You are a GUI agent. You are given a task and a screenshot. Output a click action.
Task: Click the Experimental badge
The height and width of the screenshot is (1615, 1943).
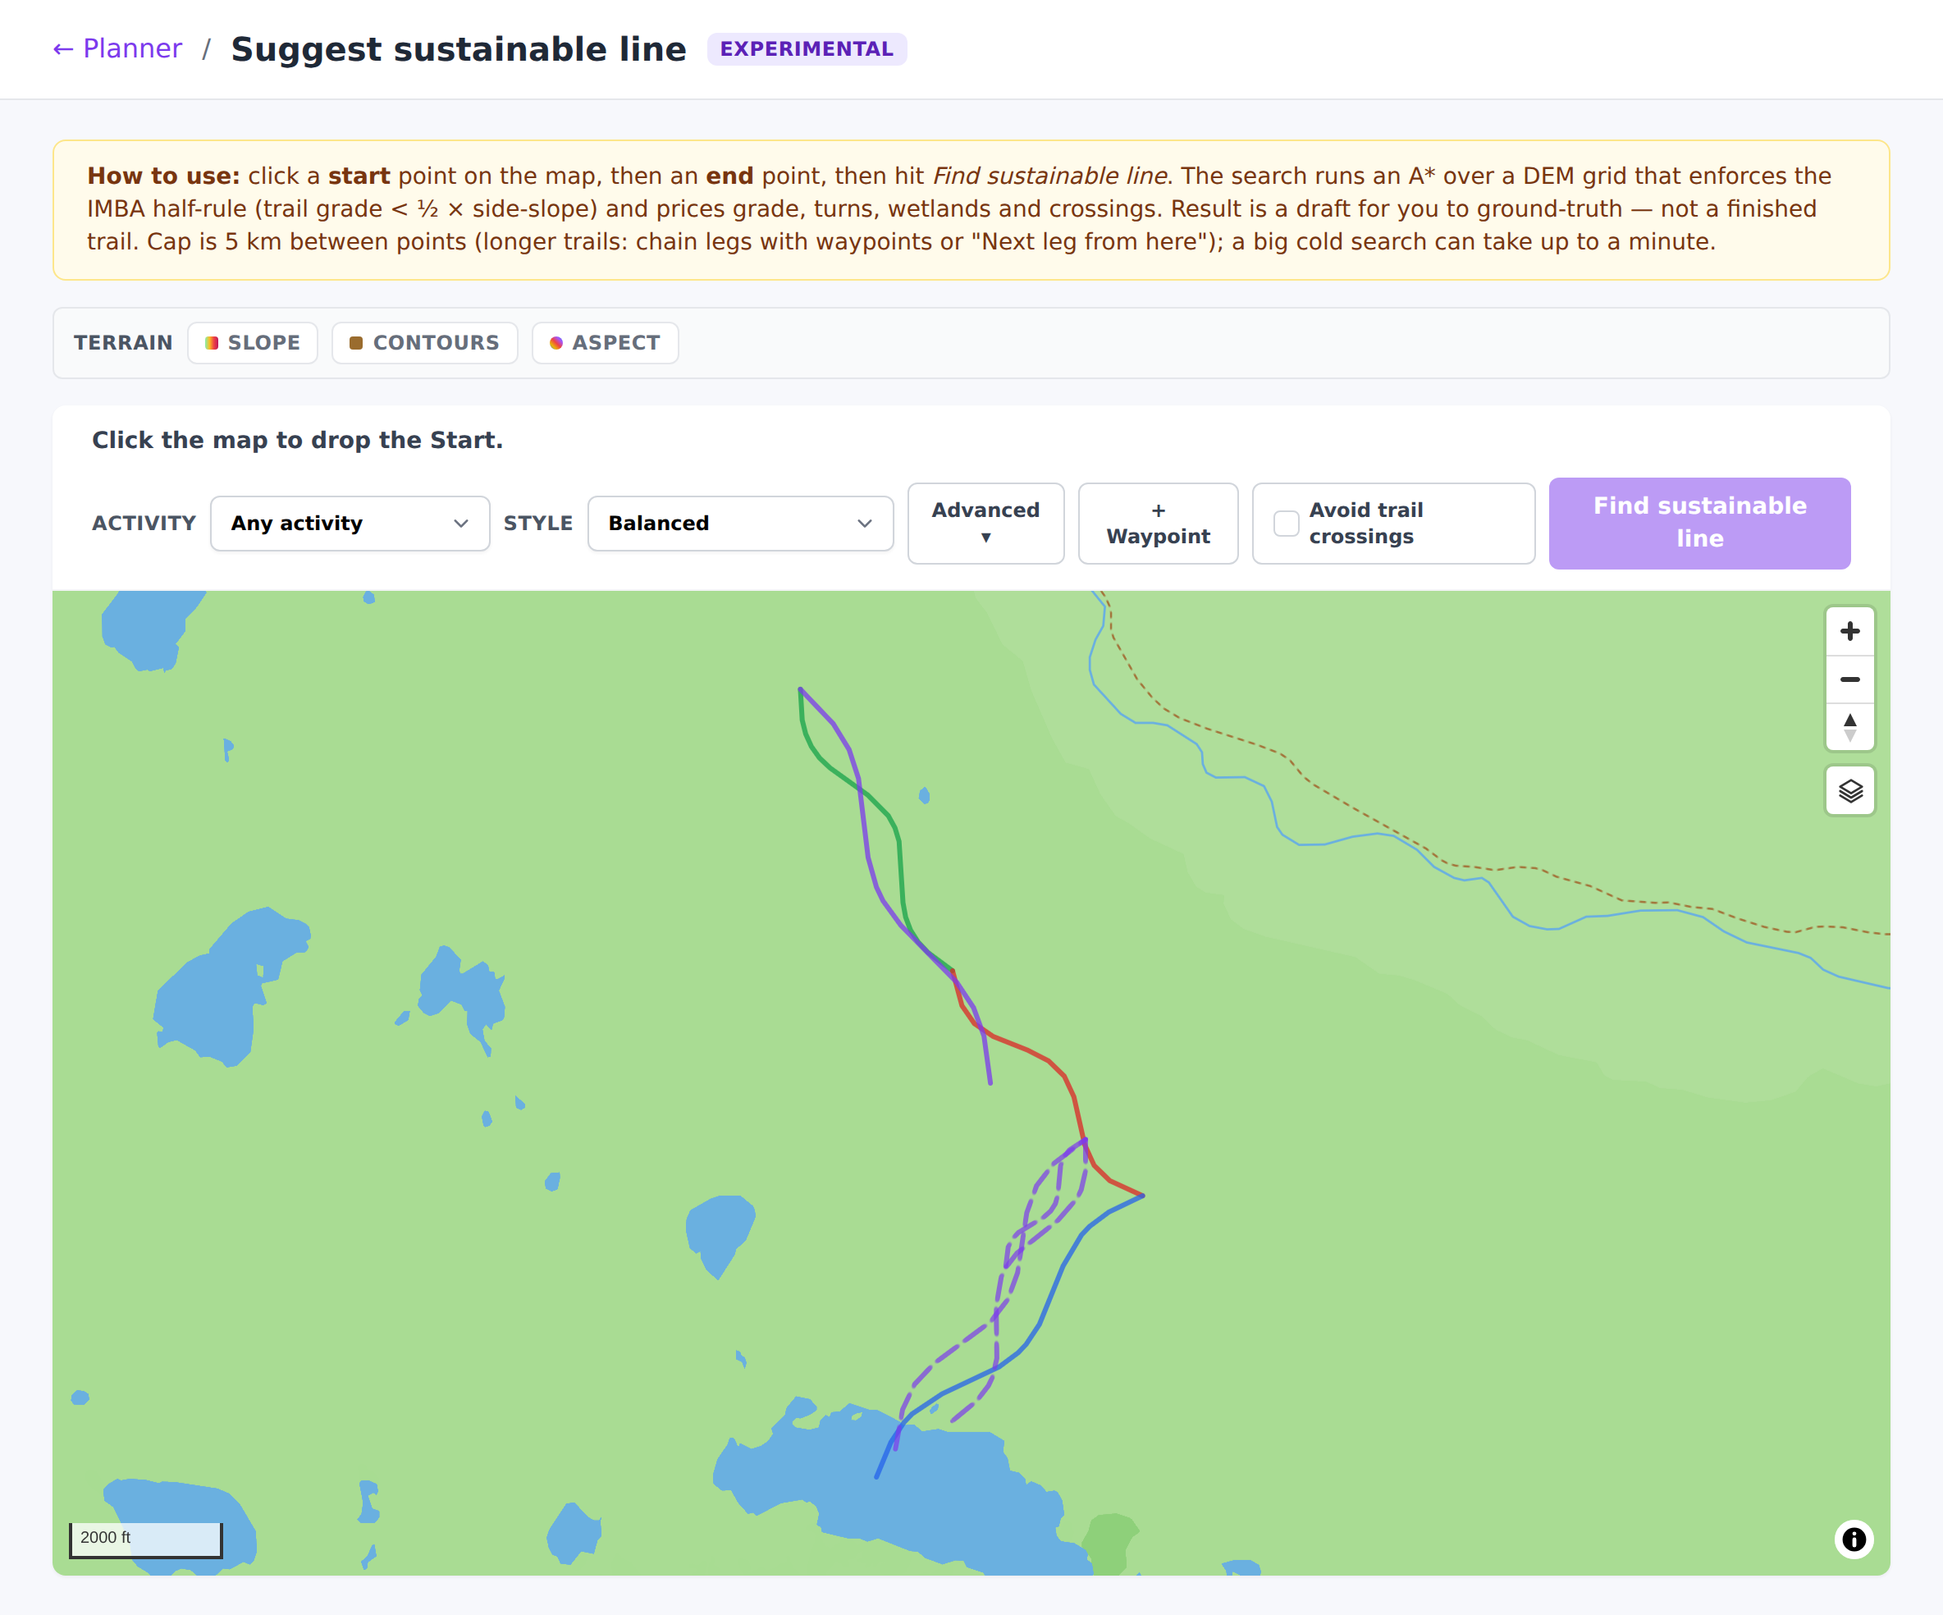pyautogui.click(x=807, y=49)
